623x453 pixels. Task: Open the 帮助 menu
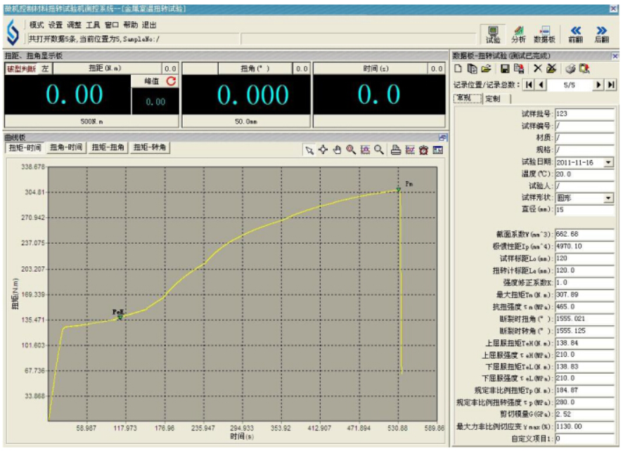pyautogui.click(x=130, y=25)
